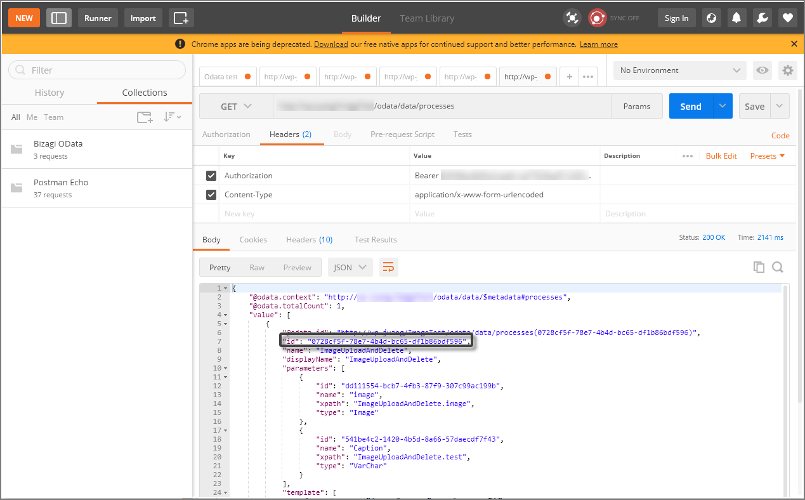Click the orange NEW button
This screenshot has height=500, width=805.
coord(24,18)
